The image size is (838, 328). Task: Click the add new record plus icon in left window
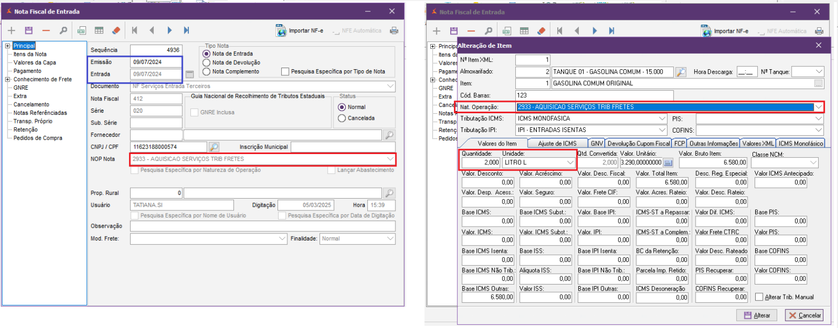pos(12,31)
